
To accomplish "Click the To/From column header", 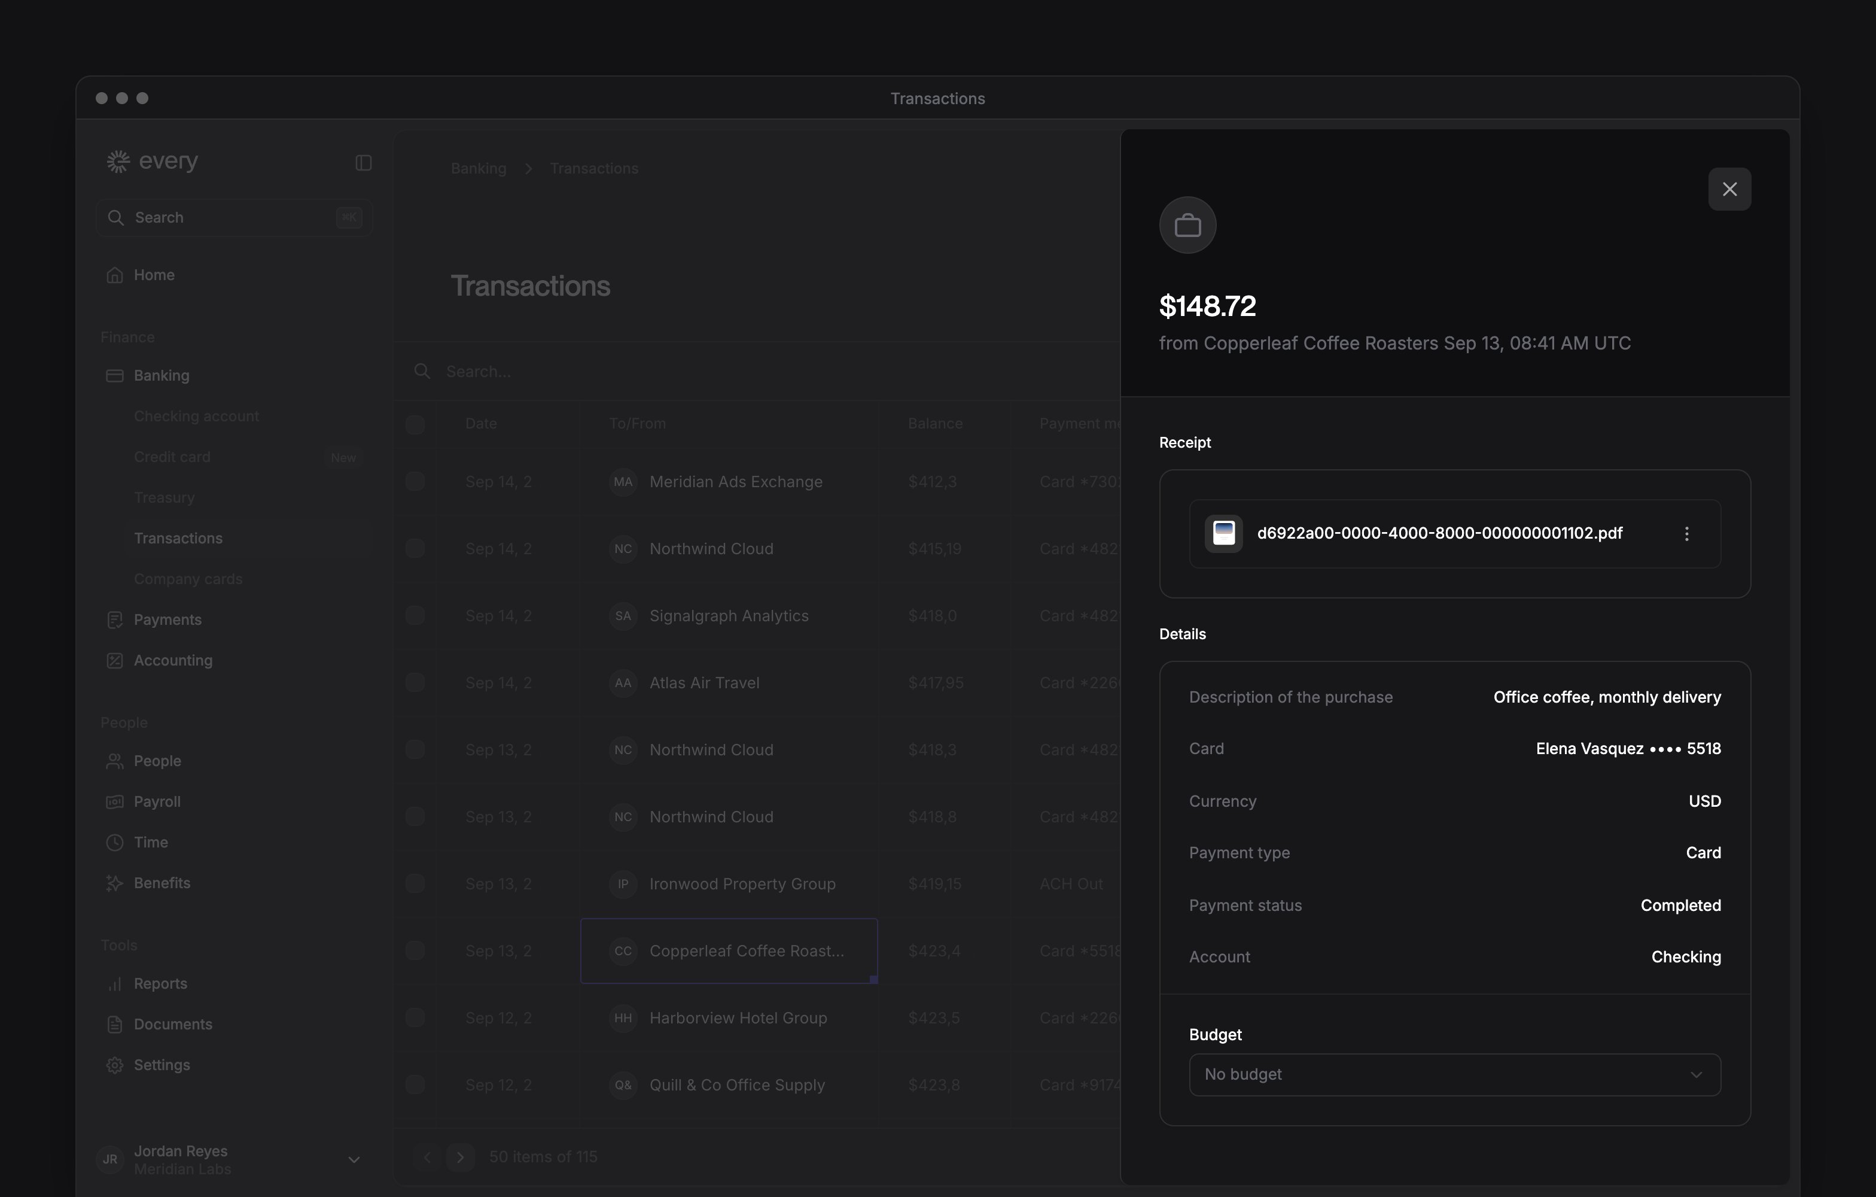I will pyautogui.click(x=637, y=424).
